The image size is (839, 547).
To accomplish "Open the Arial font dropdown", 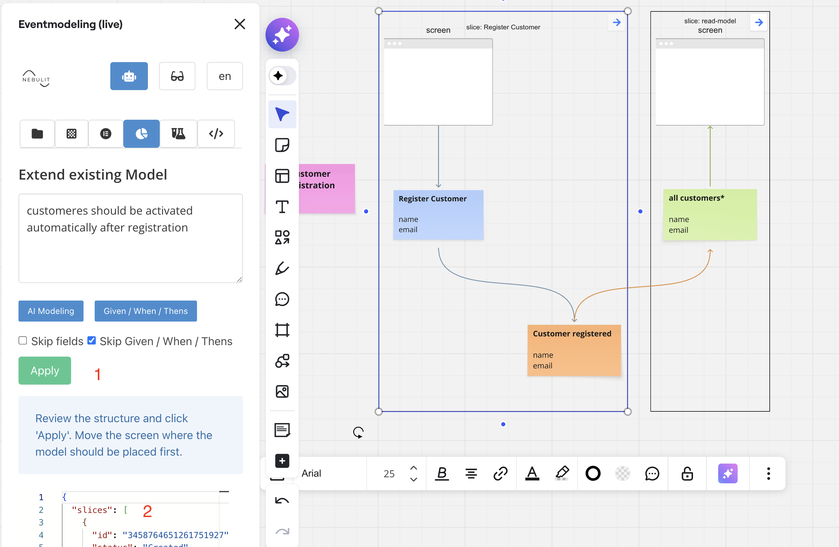I will tap(311, 473).
